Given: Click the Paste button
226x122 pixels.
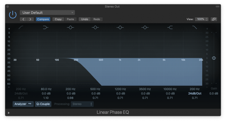Looking at the screenshot, I should point(70,19).
